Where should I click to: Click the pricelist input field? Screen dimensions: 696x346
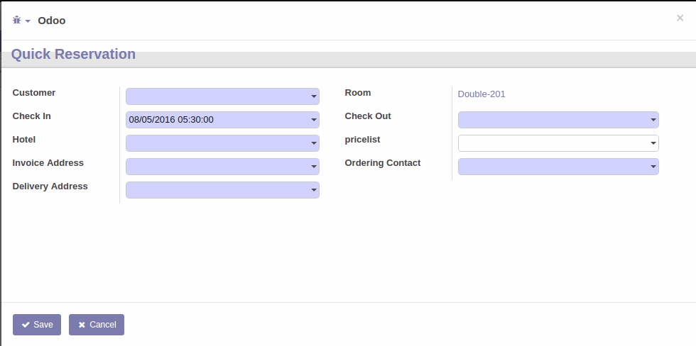click(x=558, y=143)
